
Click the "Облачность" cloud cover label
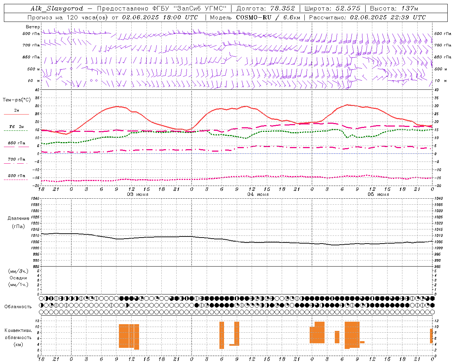click(18, 306)
